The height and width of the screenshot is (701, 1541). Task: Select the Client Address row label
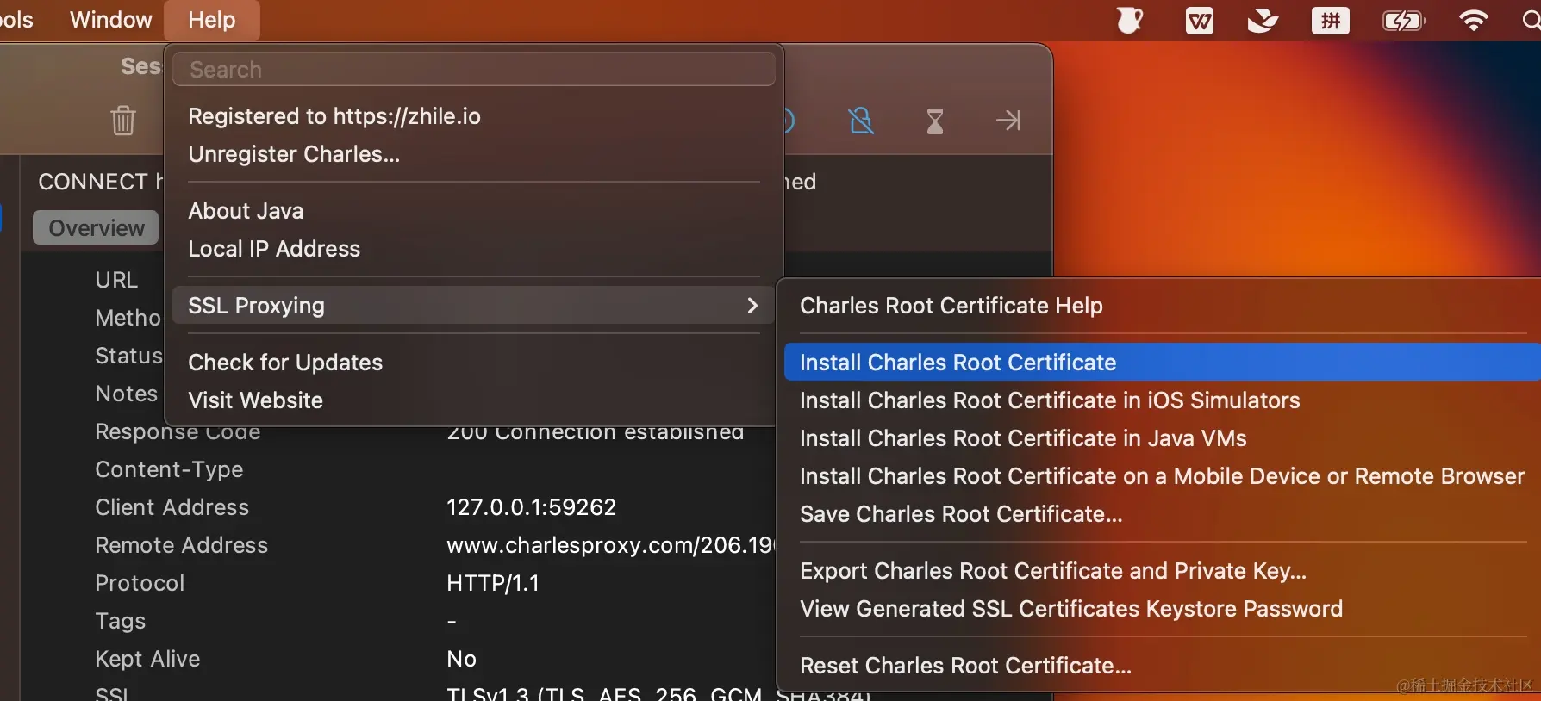point(172,507)
